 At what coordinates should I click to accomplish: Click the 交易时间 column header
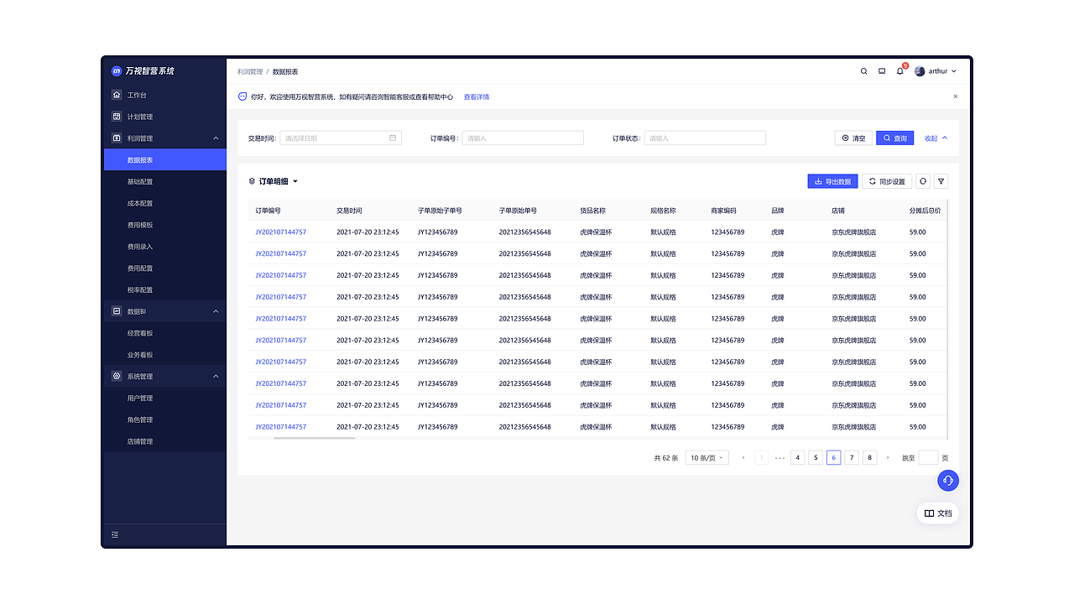(x=349, y=211)
